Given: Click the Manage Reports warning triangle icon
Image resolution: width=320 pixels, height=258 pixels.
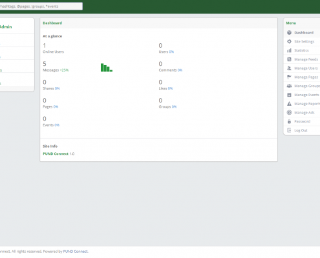Looking at the screenshot, I should point(289,104).
